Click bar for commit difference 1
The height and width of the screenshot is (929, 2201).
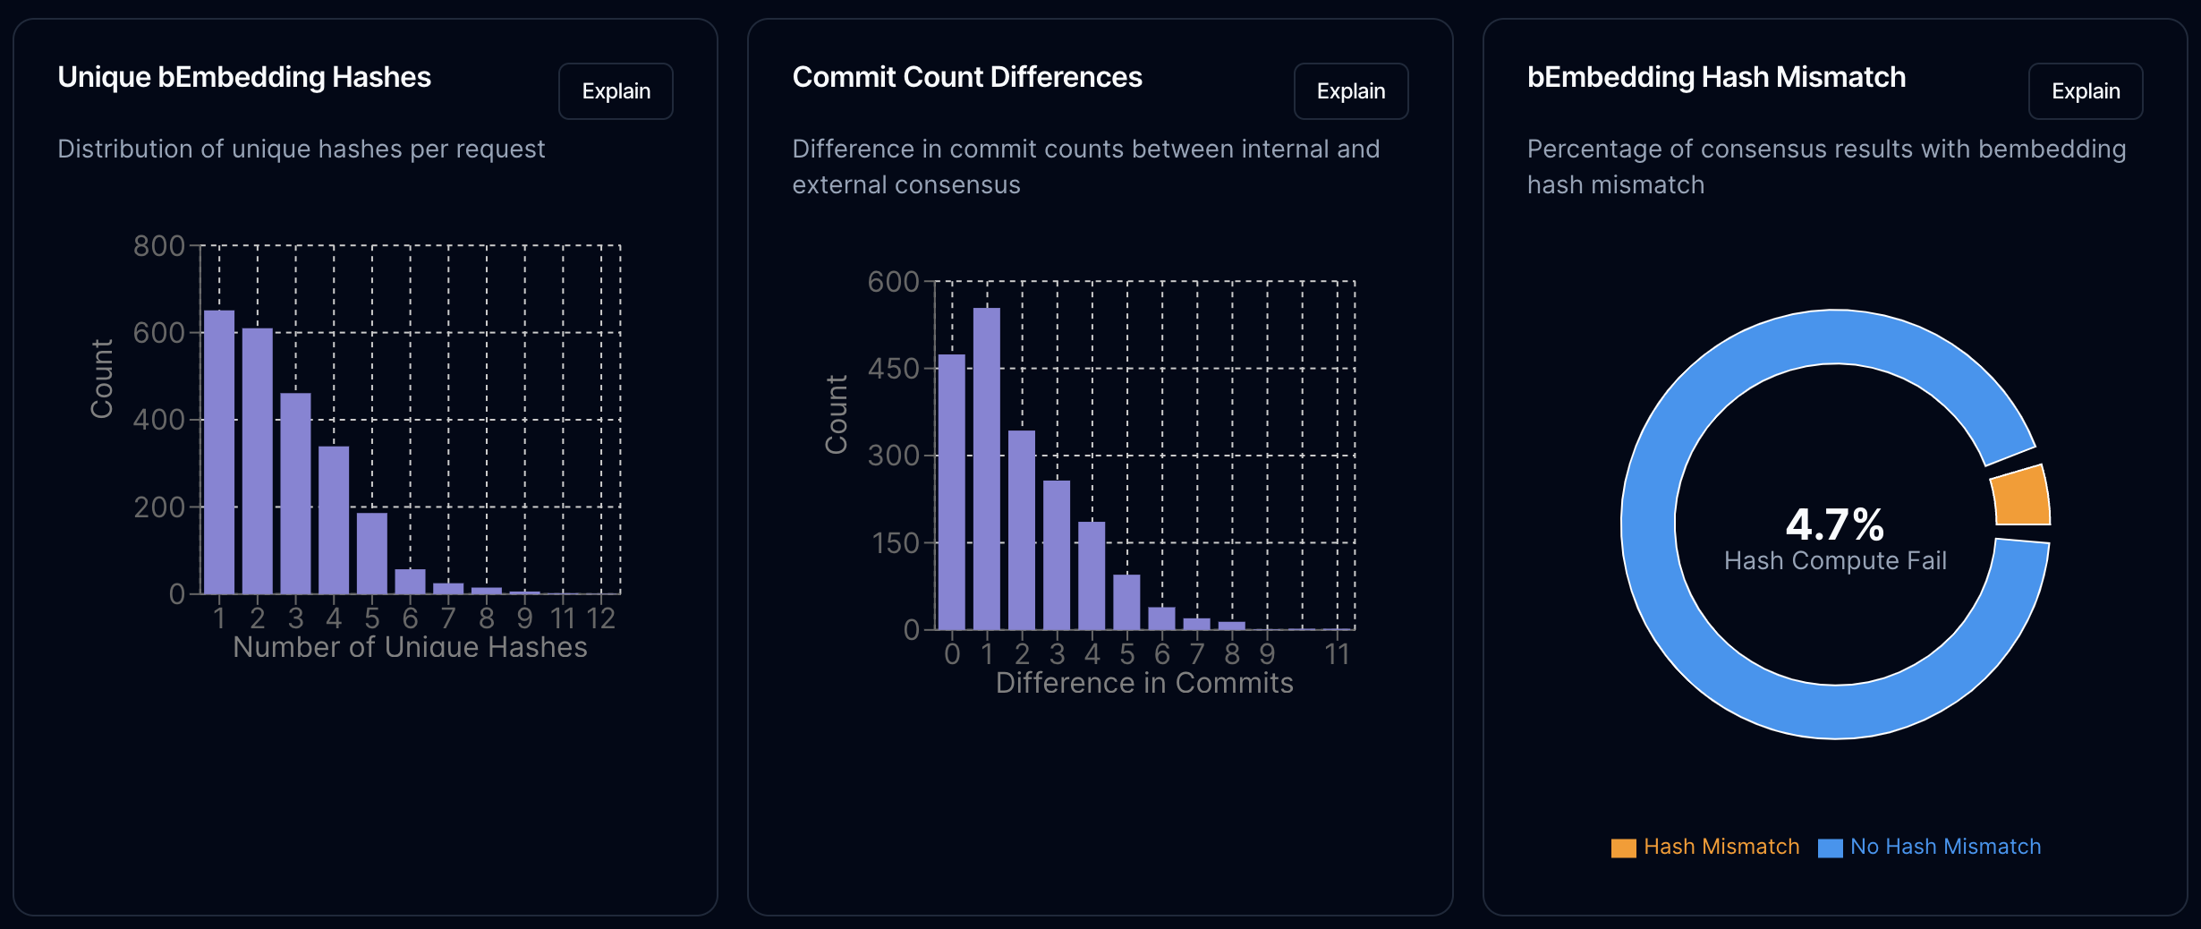tap(987, 469)
